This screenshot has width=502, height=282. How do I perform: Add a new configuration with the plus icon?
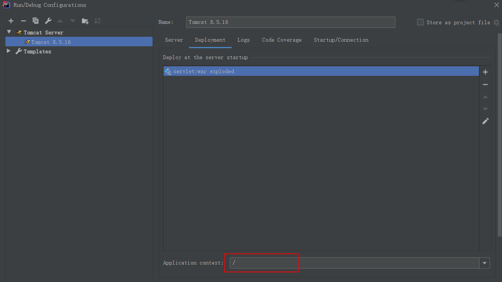(11, 21)
